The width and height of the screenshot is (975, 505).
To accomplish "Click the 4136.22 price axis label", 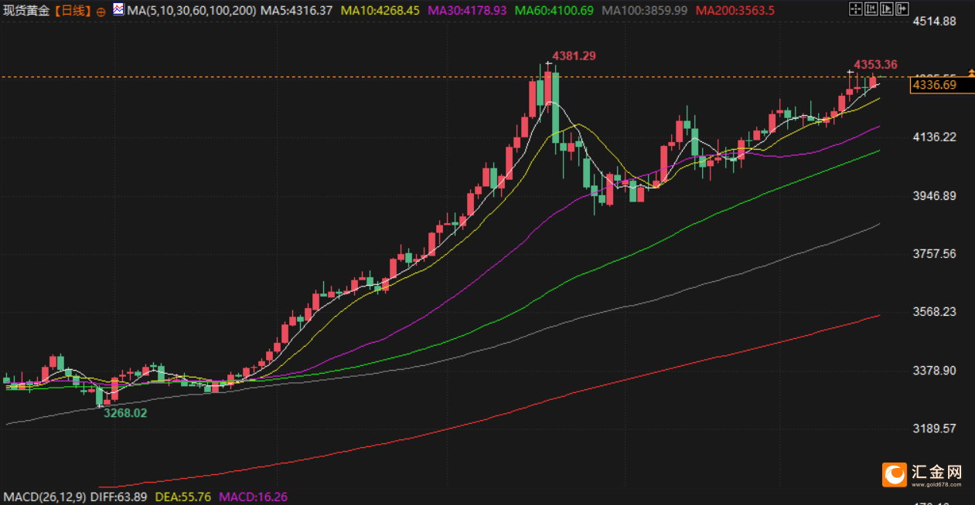I will pyautogui.click(x=935, y=137).
